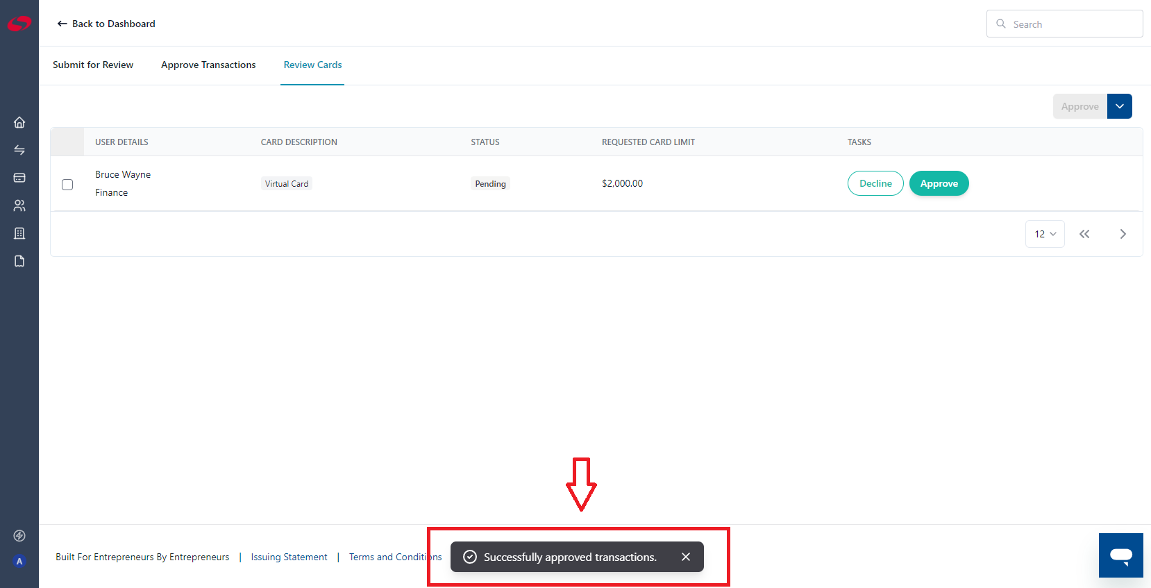This screenshot has width=1151, height=588.
Task: Approve Bruce Wayne's card request
Action: pyautogui.click(x=939, y=183)
